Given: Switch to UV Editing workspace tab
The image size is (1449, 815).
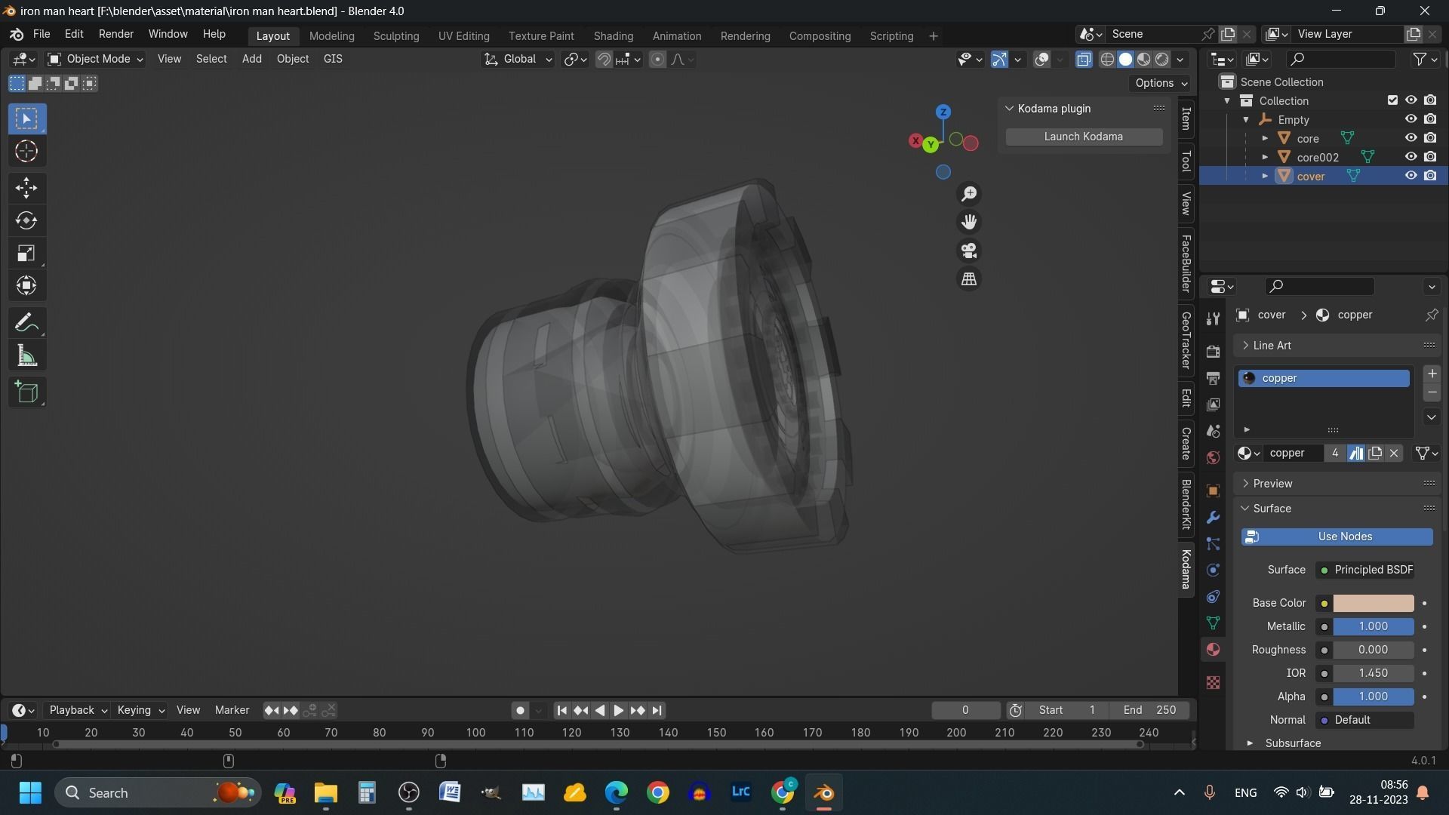Looking at the screenshot, I should click(463, 36).
